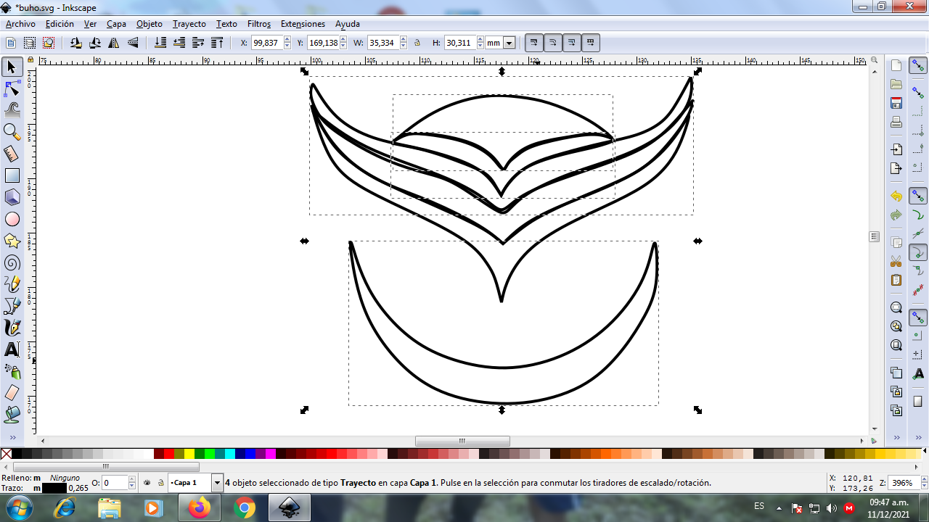Click Print document icon
929x522 pixels.
click(896, 122)
